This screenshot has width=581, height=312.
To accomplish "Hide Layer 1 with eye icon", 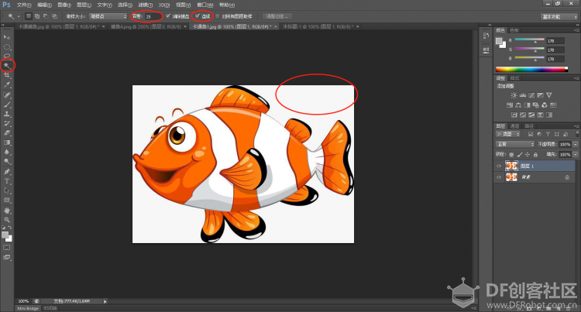I will click(x=499, y=166).
